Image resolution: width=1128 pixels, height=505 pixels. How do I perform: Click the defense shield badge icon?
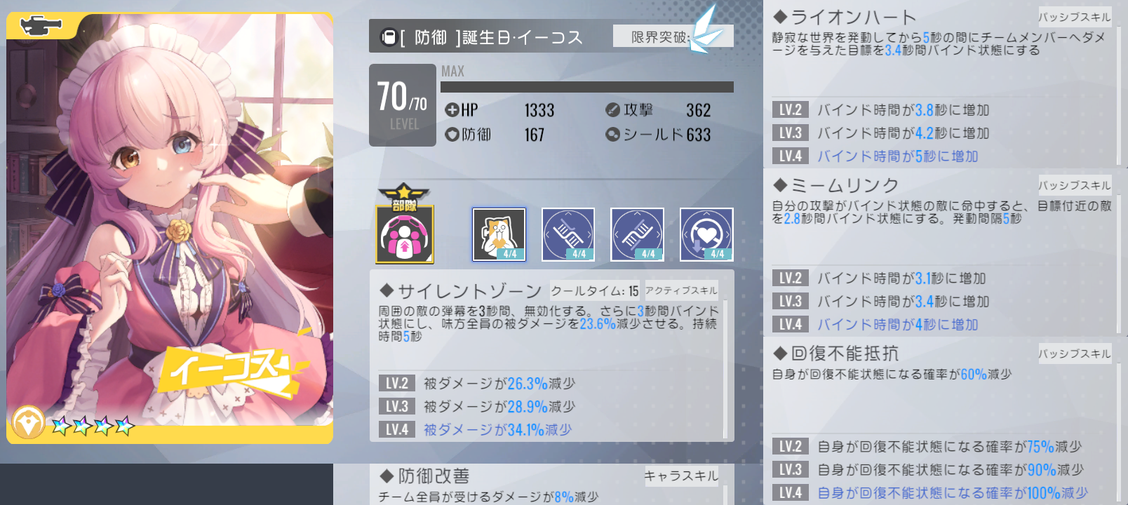(x=28, y=423)
